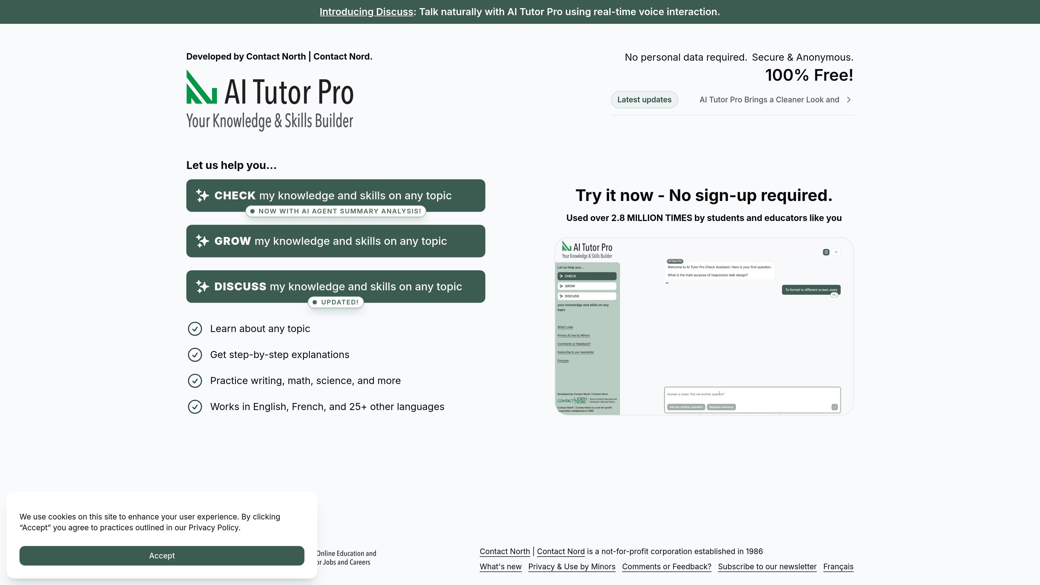Screen dimensions: 1040x585
Task: Click the checkmark icon beside "Get step-by-step explanations"
Action: tap(195, 355)
